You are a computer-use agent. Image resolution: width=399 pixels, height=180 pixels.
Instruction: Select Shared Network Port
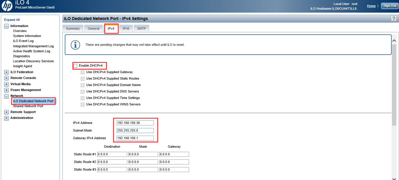[x=28, y=106]
